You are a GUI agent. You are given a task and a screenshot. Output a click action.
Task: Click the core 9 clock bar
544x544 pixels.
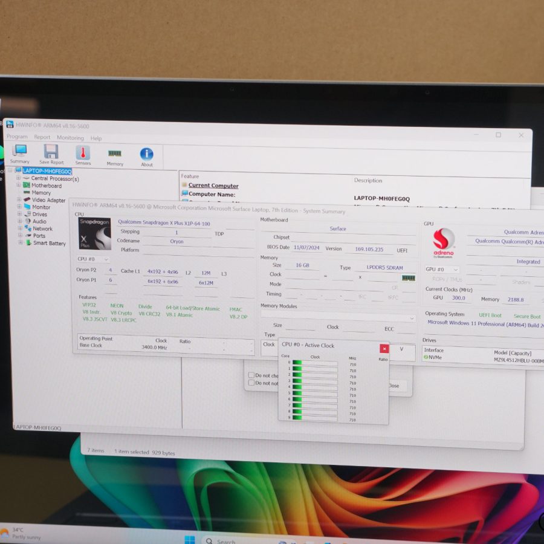[x=315, y=418]
